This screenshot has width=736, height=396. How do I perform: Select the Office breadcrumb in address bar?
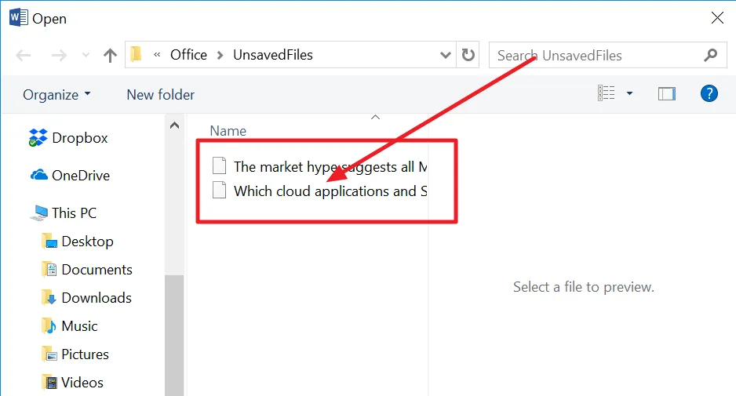tap(188, 55)
